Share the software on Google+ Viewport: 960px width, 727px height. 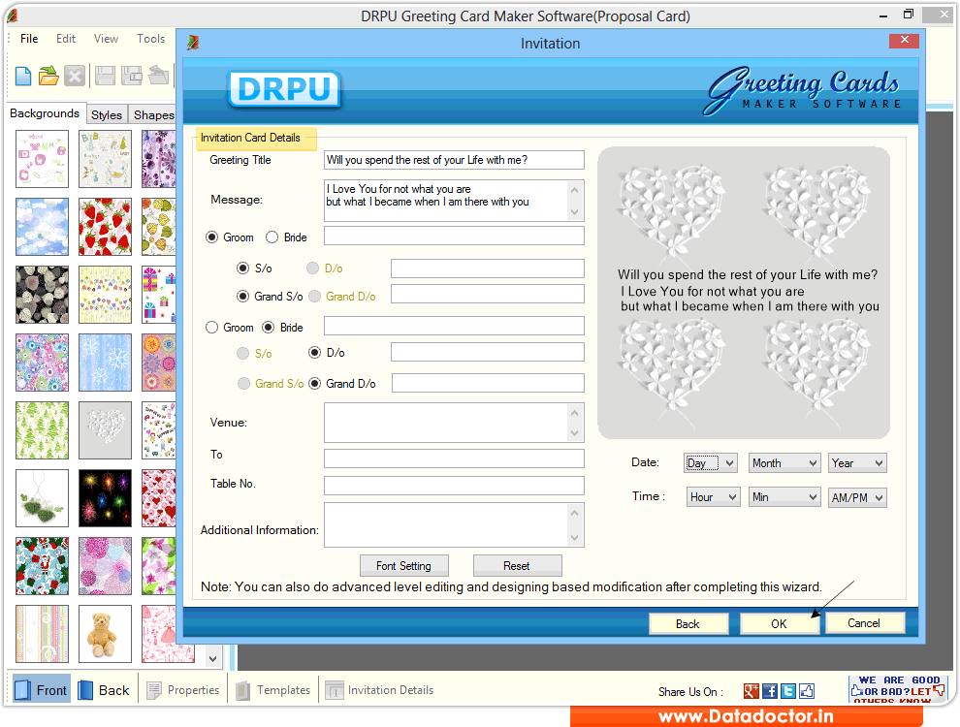[x=751, y=690]
